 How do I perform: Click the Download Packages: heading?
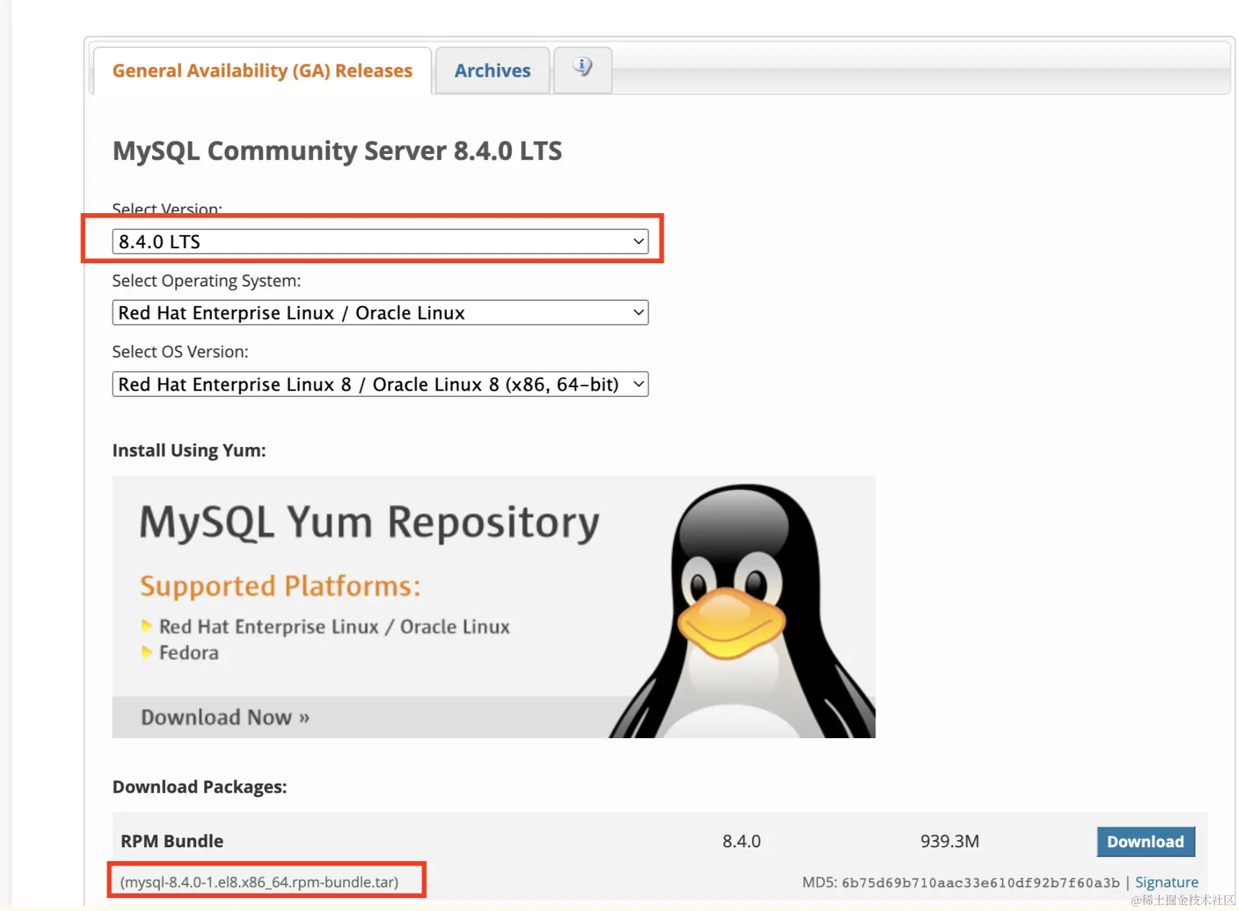coord(199,788)
